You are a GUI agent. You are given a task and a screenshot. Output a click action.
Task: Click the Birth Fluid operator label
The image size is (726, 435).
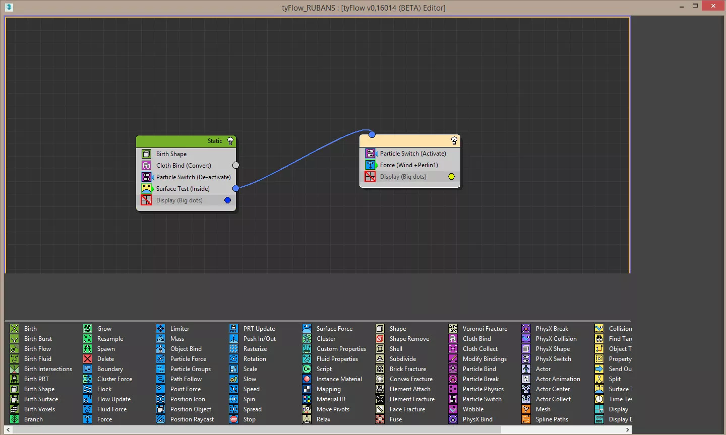pyautogui.click(x=38, y=359)
